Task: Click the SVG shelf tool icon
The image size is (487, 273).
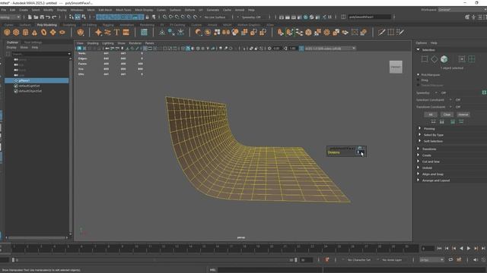Action: pos(126,32)
